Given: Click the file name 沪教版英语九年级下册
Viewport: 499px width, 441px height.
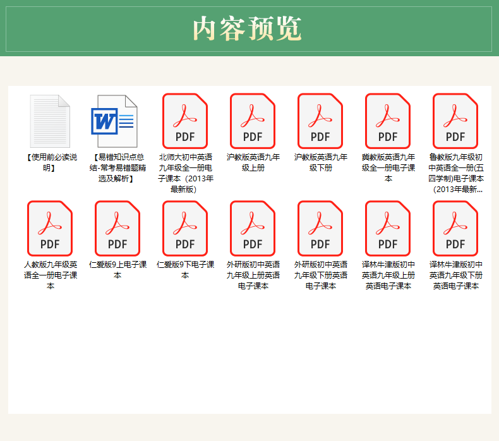Looking at the screenshot, I should coord(320,162).
